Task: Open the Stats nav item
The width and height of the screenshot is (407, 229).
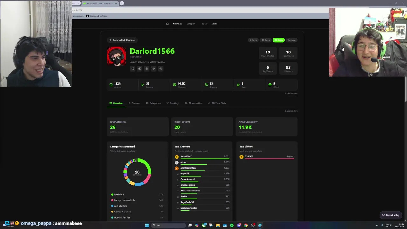Action: [x=214, y=24]
